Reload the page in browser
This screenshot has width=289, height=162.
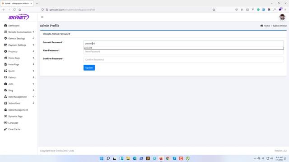(x=14, y=9)
